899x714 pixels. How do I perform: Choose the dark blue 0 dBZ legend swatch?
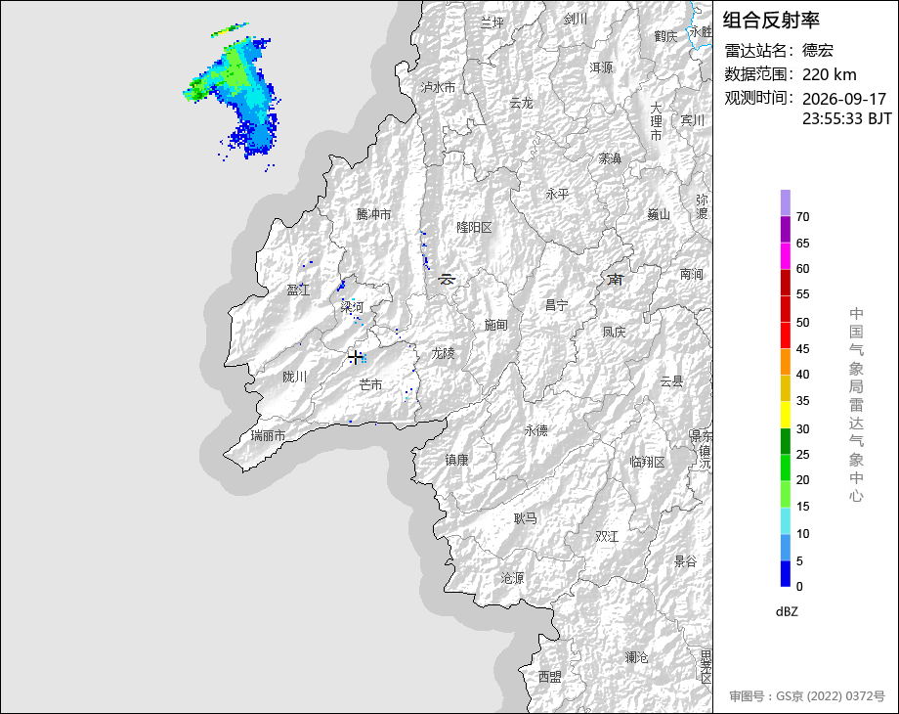pyautogui.click(x=786, y=573)
